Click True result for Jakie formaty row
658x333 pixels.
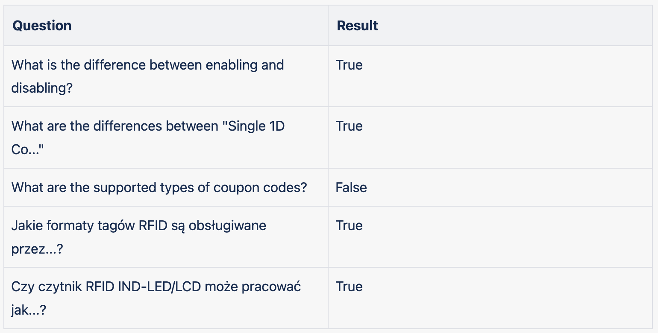[x=349, y=225]
